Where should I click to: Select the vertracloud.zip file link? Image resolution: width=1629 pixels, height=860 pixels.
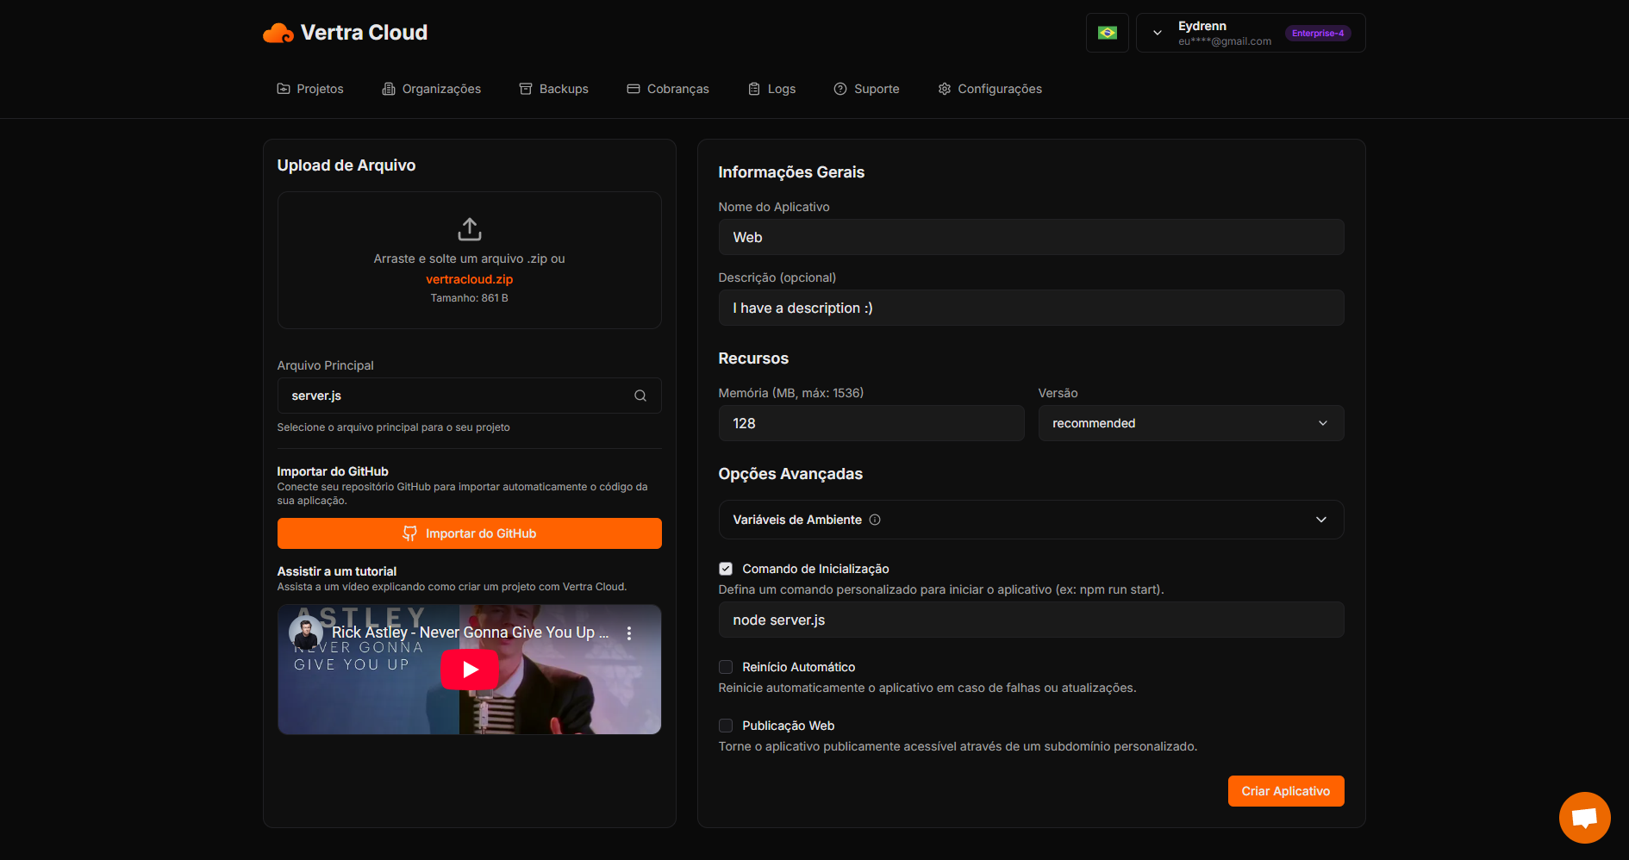point(470,279)
